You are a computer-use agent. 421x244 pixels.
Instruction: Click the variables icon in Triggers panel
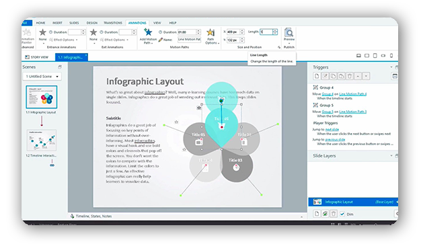click(395, 76)
